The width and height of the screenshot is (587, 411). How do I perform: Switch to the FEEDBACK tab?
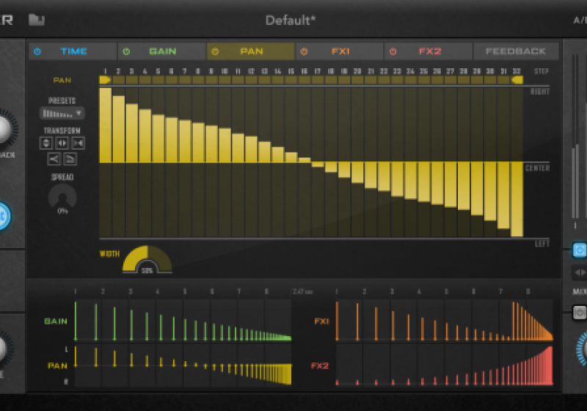tap(516, 51)
